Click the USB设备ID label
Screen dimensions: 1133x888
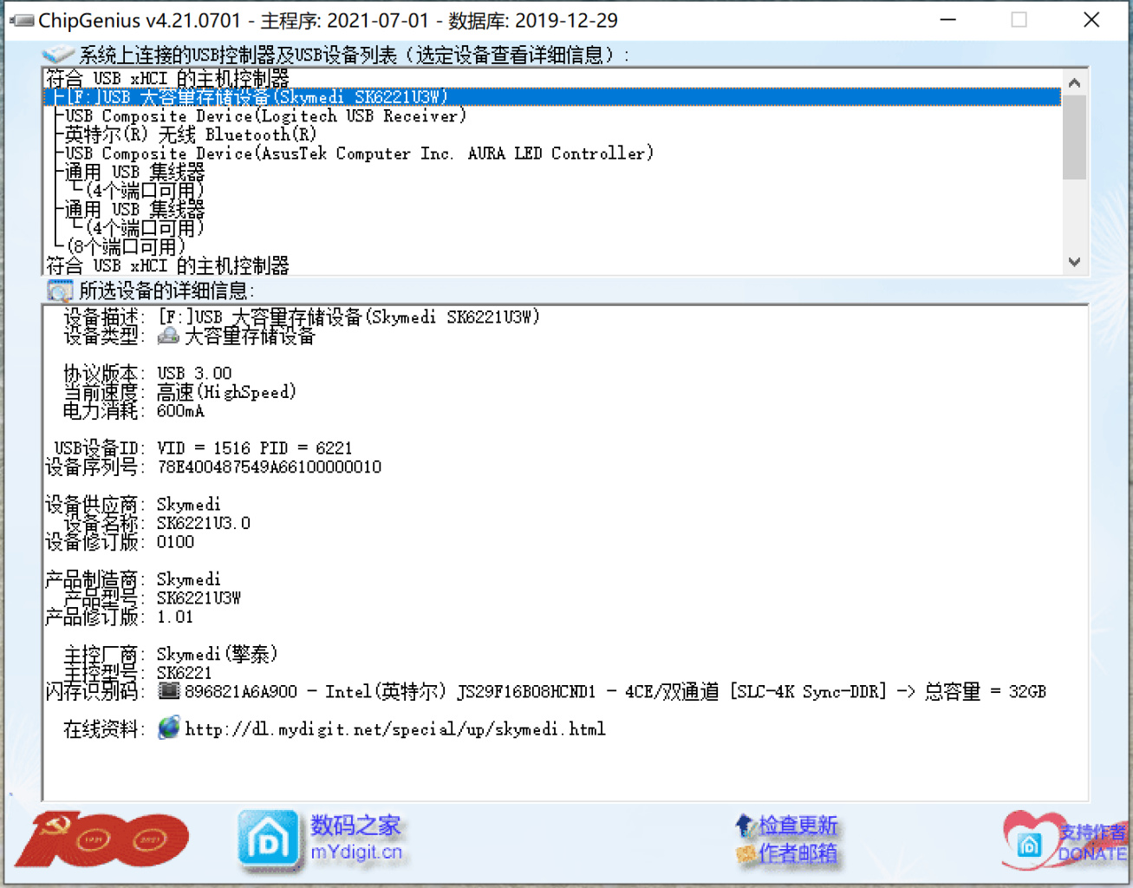pos(100,448)
